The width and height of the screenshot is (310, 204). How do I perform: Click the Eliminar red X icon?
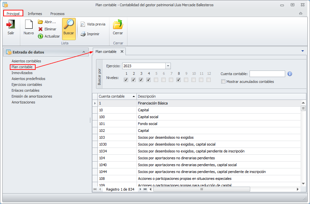tap(41, 29)
